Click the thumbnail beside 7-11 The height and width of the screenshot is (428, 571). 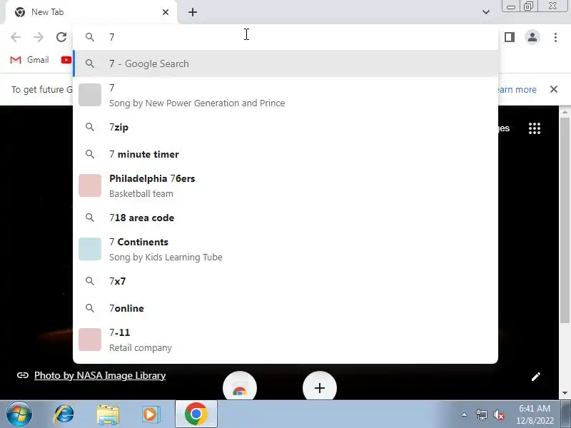(x=90, y=340)
